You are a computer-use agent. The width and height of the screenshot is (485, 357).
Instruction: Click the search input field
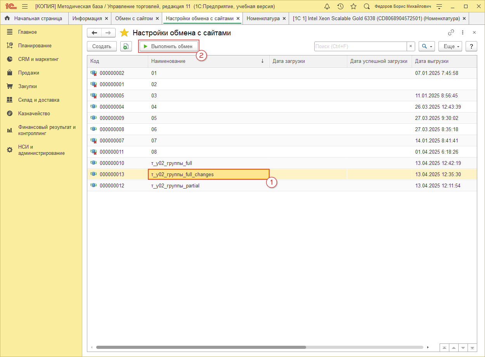point(360,47)
